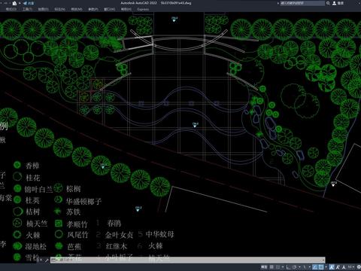Viewport: 361px width, 271px height.
Task: Click the Object Snap icon in status bar
Action: 321,267
